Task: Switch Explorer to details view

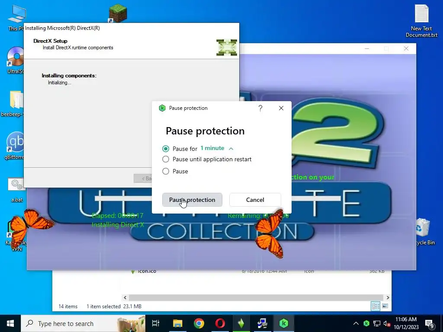Action: point(376,306)
